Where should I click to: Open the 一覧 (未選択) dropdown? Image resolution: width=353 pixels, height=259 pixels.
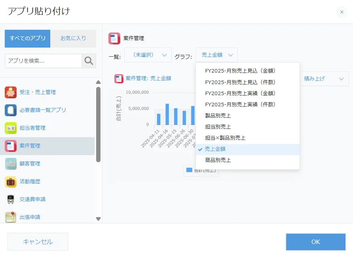click(148, 55)
